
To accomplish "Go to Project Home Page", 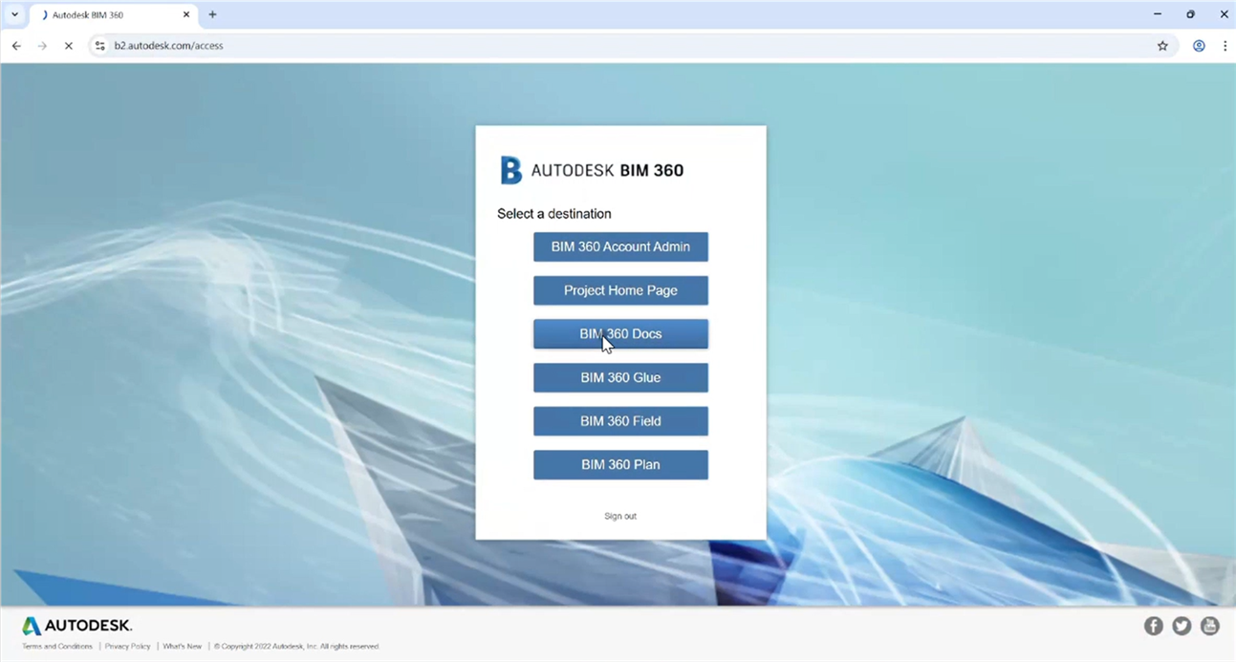I will point(620,290).
